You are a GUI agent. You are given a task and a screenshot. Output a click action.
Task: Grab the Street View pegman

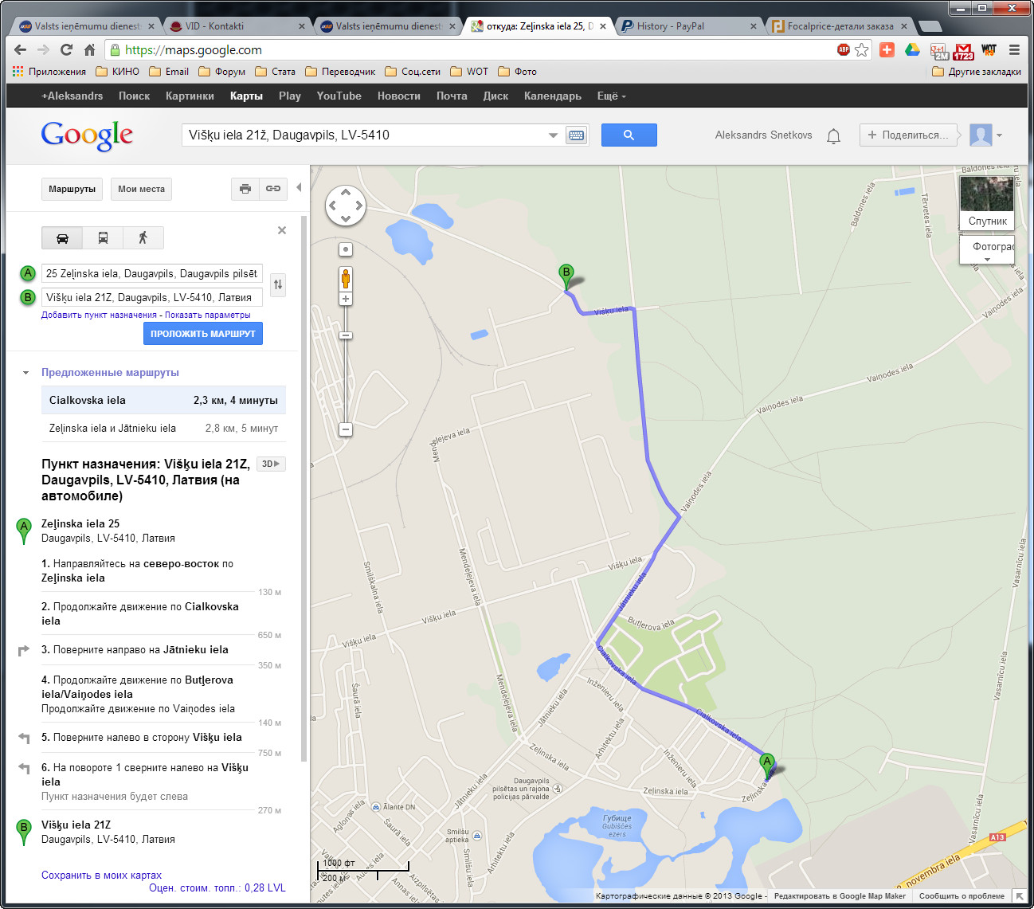coord(346,279)
